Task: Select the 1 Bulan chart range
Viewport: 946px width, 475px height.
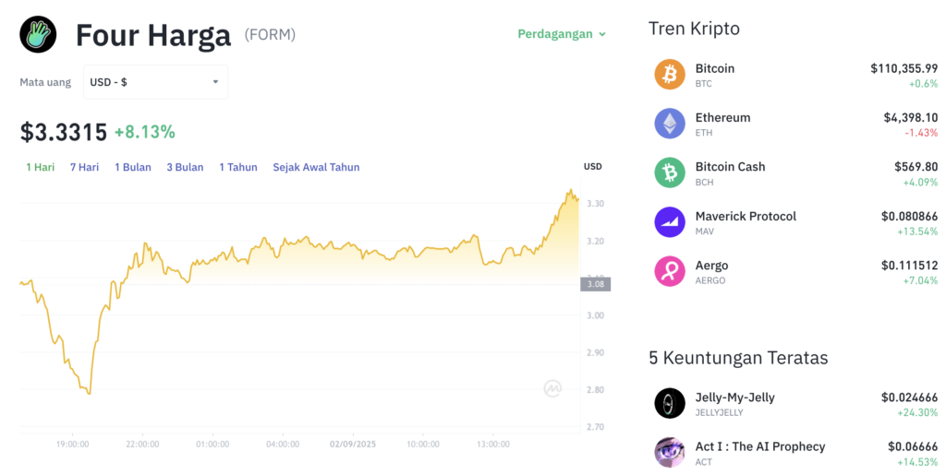Action: point(133,167)
